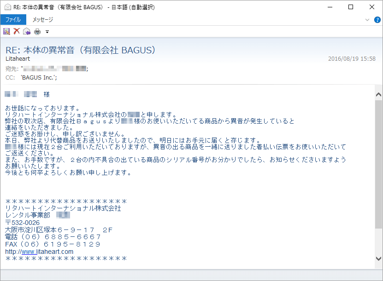Open the ファイル tab
The width and height of the screenshot is (383, 281).
[x=13, y=19]
